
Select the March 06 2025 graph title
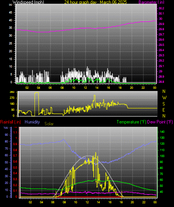[113, 2]
